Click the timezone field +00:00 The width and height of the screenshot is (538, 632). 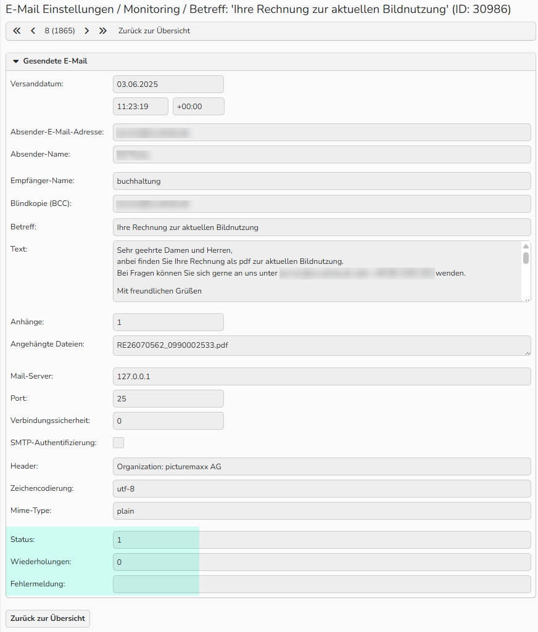pyautogui.click(x=199, y=107)
